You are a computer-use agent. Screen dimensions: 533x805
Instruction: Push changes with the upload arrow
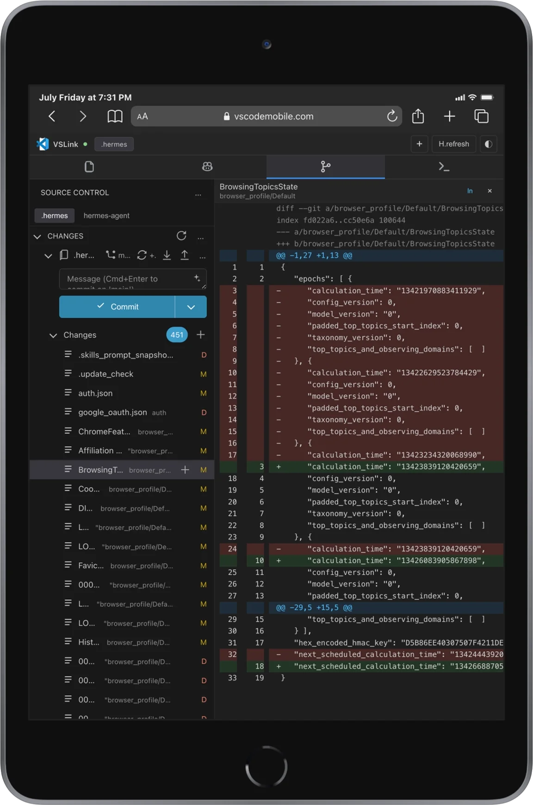(x=185, y=255)
